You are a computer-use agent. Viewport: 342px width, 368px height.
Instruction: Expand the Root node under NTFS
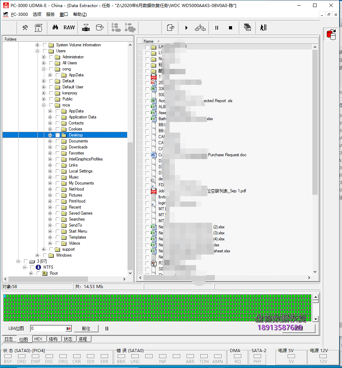pos(31,273)
